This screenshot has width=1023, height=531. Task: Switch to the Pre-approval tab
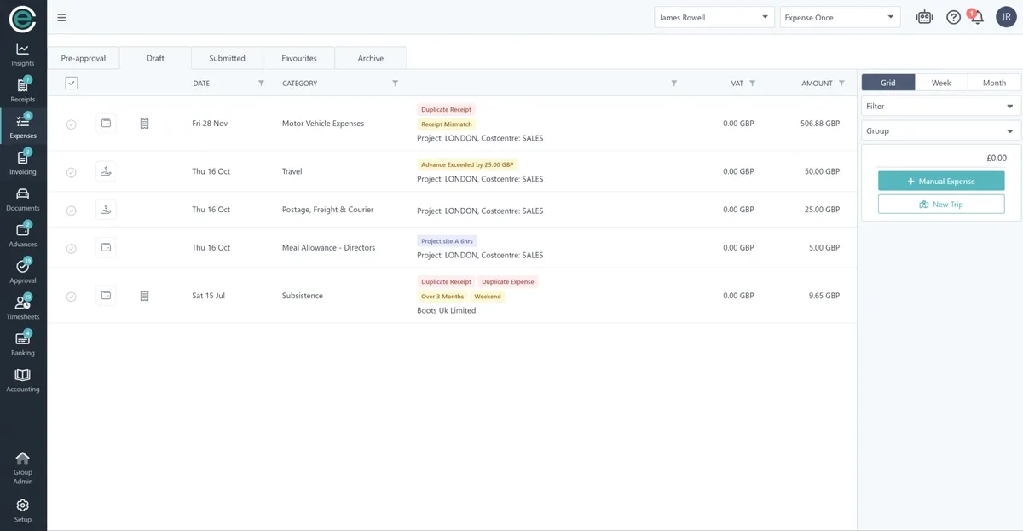[x=84, y=58]
